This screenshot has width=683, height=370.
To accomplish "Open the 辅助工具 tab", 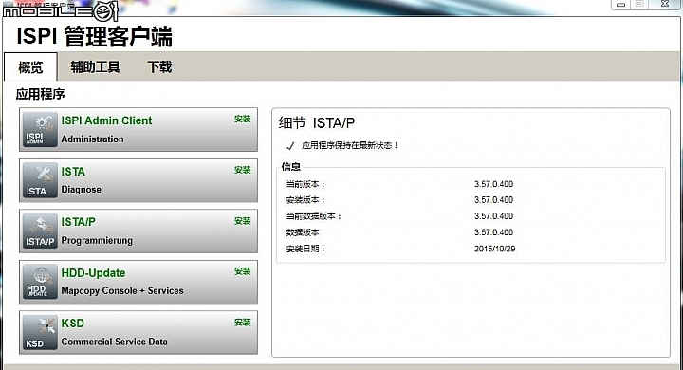I will [95, 66].
